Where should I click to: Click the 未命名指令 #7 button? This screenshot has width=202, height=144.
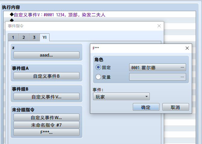pyautogui.click(x=46, y=125)
